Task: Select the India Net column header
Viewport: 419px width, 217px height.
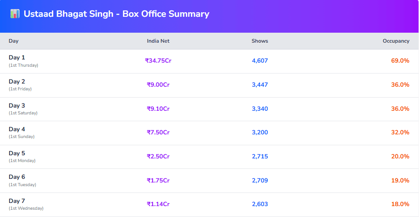Action: (x=158, y=41)
